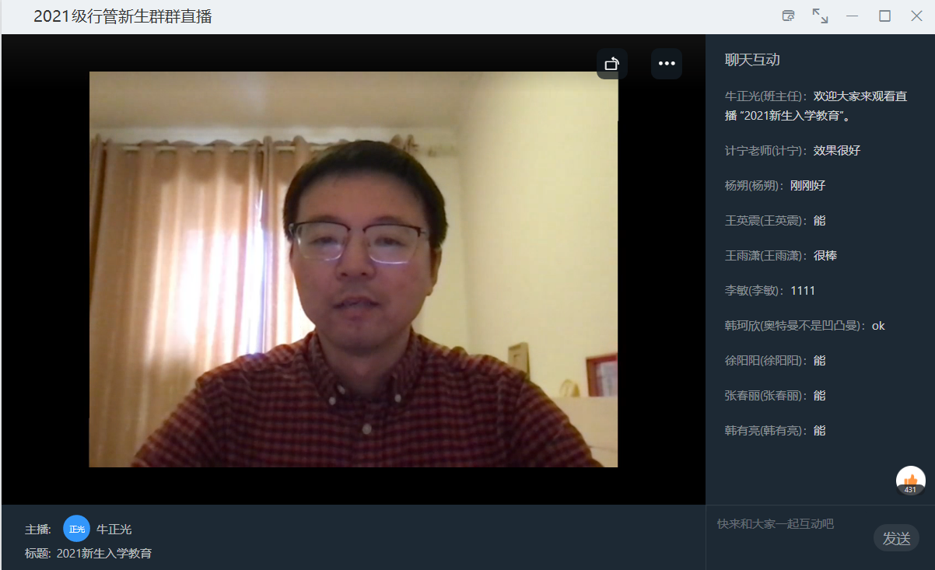Click the window title 2021级行管新生群群直播
Viewport: 935px width, 570px height.
coord(122,16)
